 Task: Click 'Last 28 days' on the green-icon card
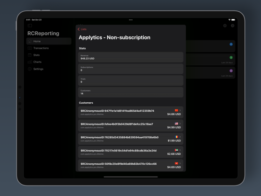[x=227, y=62]
